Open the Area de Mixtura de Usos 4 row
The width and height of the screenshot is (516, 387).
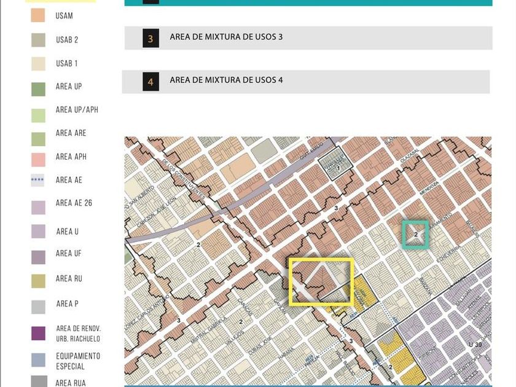coord(306,82)
